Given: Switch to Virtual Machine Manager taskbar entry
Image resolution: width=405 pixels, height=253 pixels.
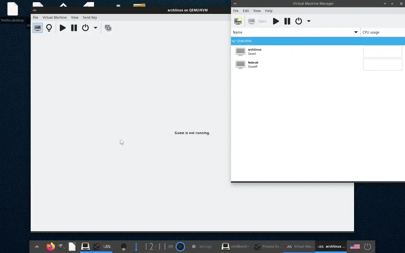Looking at the screenshot, I should pos(300,247).
